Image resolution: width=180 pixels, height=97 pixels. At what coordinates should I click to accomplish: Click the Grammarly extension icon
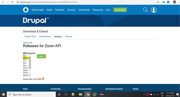(164, 2)
